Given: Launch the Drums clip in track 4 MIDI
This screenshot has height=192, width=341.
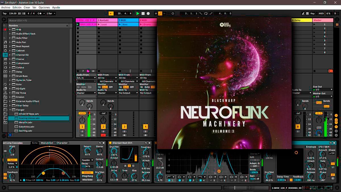Looking at the screenshot, I should pos(141,24).
